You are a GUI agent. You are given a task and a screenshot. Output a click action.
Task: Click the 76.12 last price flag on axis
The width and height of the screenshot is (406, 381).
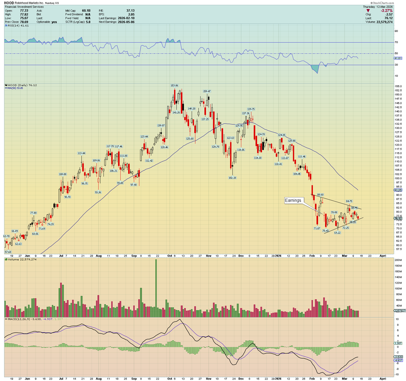click(x=398, y=218)
